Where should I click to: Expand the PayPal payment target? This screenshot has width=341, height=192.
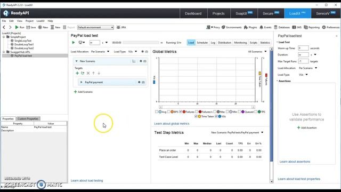(x=82, y=82)
